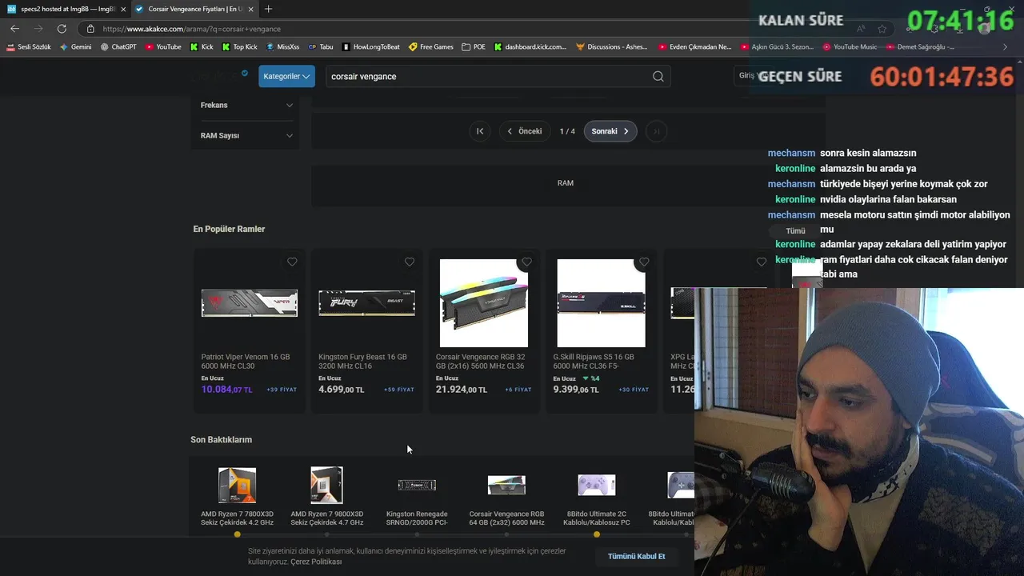Accept cookies with Tümünü Kabul Et
The image size is (1024, 576).
coord(636,556)
